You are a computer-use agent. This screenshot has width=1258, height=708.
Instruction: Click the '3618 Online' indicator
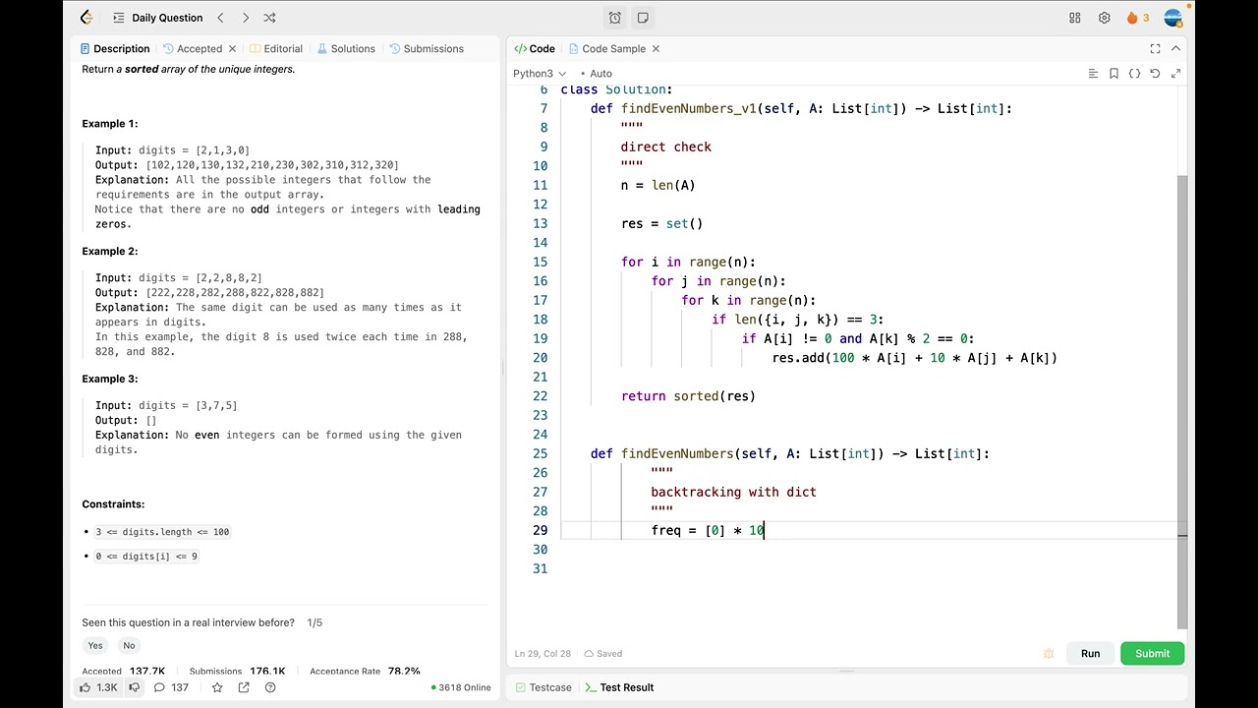click(461, 687)
